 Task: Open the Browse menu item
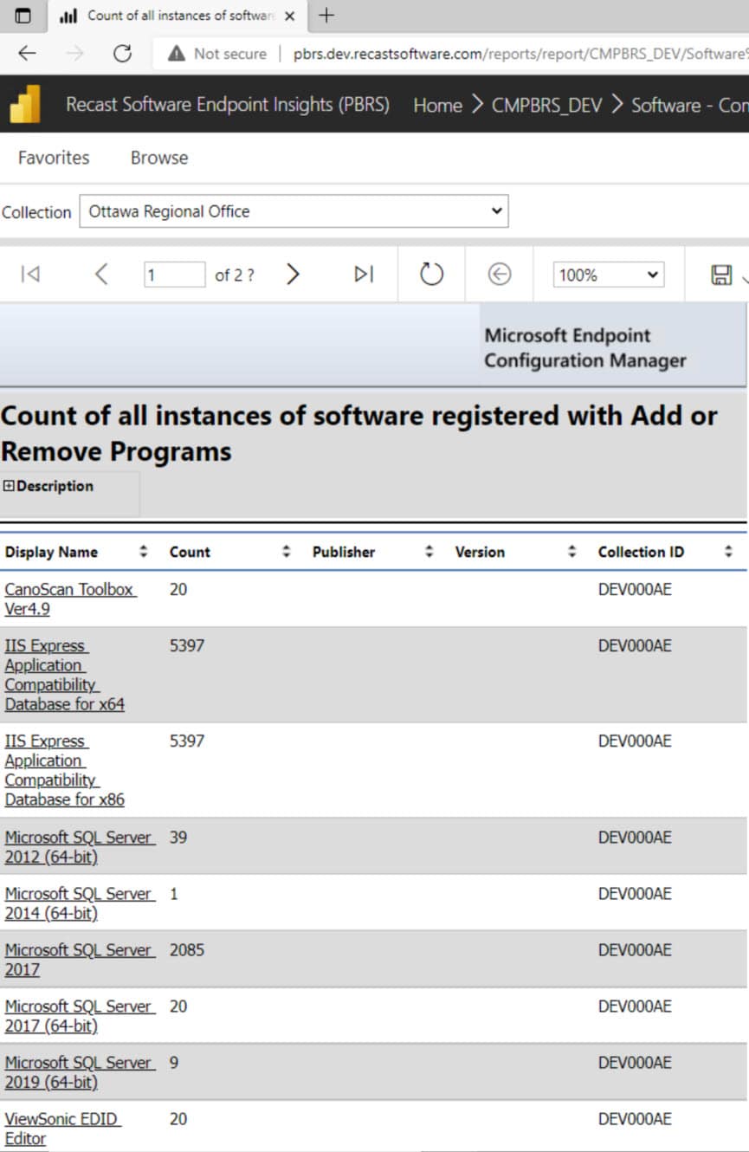pyautogui.click(x=159, y=158)
